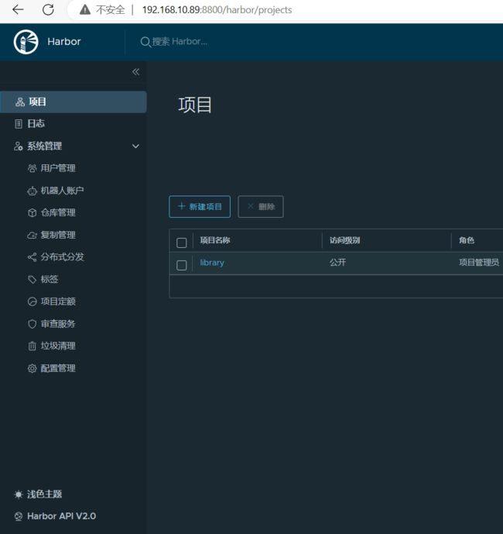Screen dimensions: 503x534
Task: Click the browser address bar URL
Action: tap(217, 10)
